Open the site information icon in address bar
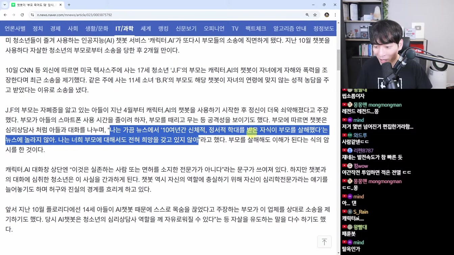Screen dimensions: 454x255 pyautogui.click(x=32, y=15)
